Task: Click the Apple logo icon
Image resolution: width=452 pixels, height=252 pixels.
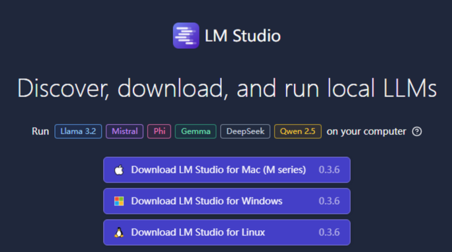Action: (119, 170)
